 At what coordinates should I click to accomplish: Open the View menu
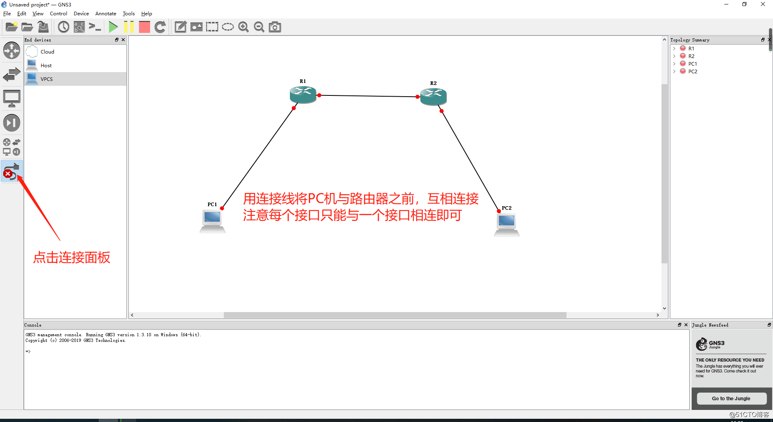tap(38, 13)
